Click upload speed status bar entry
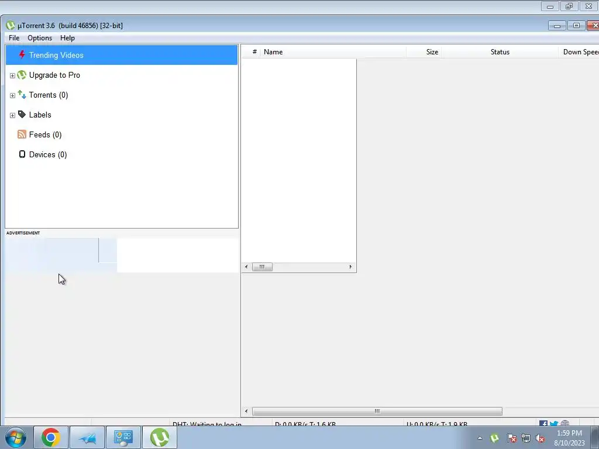 coord(436,424)
